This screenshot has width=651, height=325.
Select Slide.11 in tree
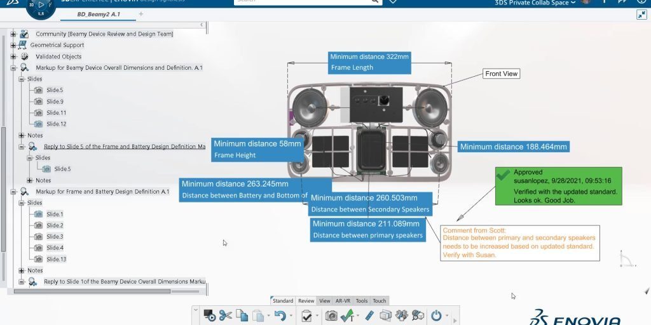pyautogui.click(x=56, y=113)
